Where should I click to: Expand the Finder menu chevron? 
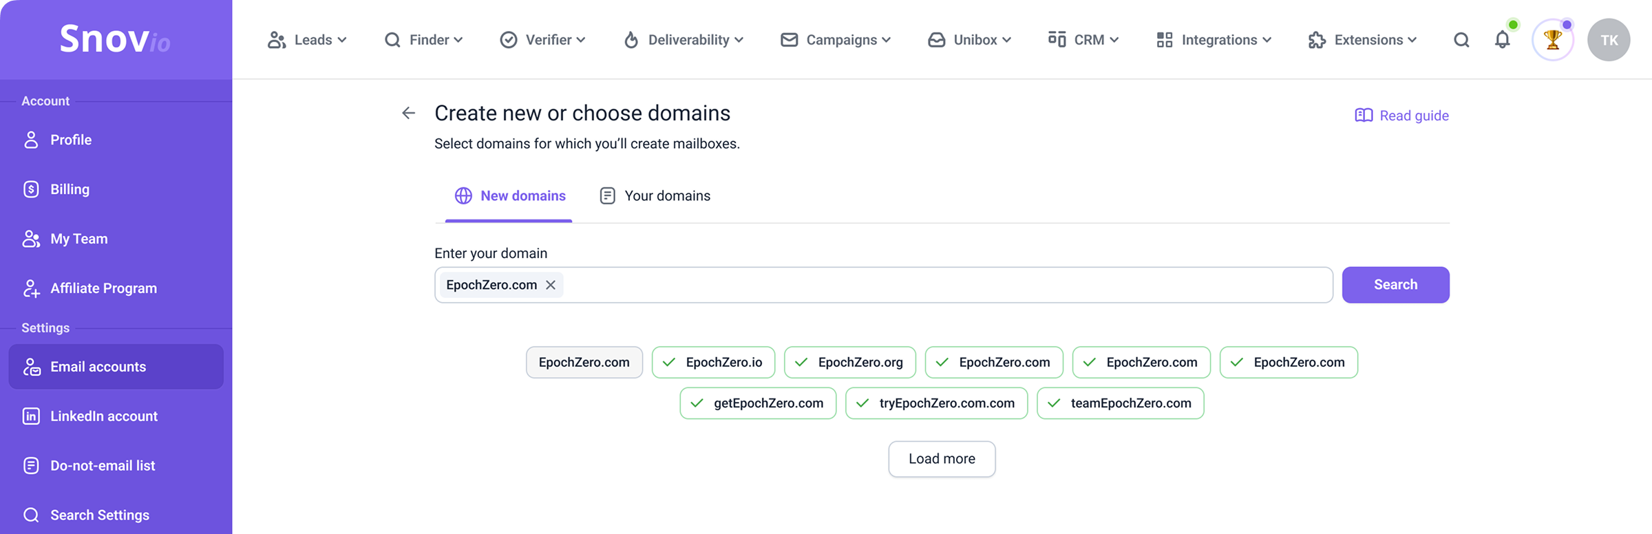tap(458, 40)
